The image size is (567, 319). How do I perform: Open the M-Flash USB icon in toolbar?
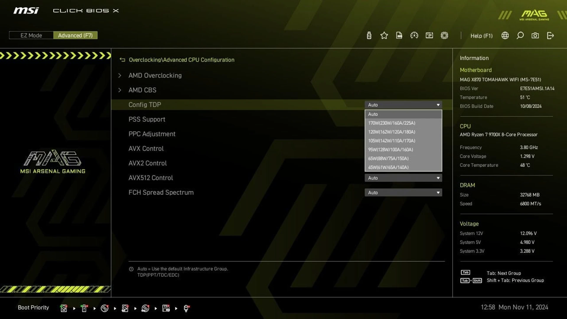pos(369,35)
